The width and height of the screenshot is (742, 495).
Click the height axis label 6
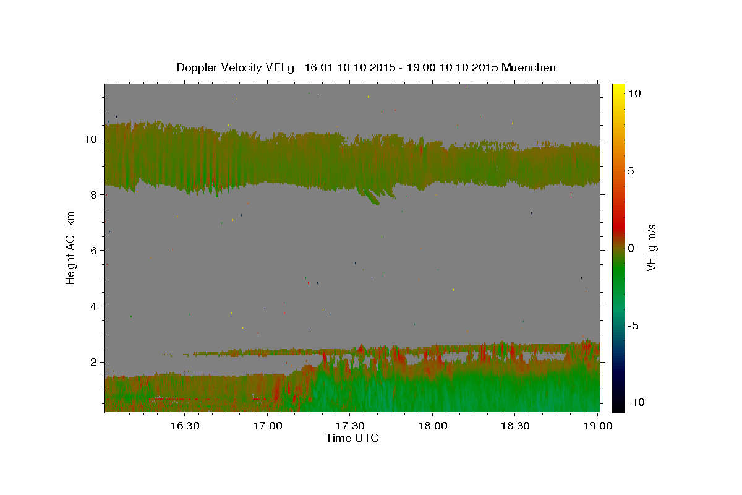(94, 251)
